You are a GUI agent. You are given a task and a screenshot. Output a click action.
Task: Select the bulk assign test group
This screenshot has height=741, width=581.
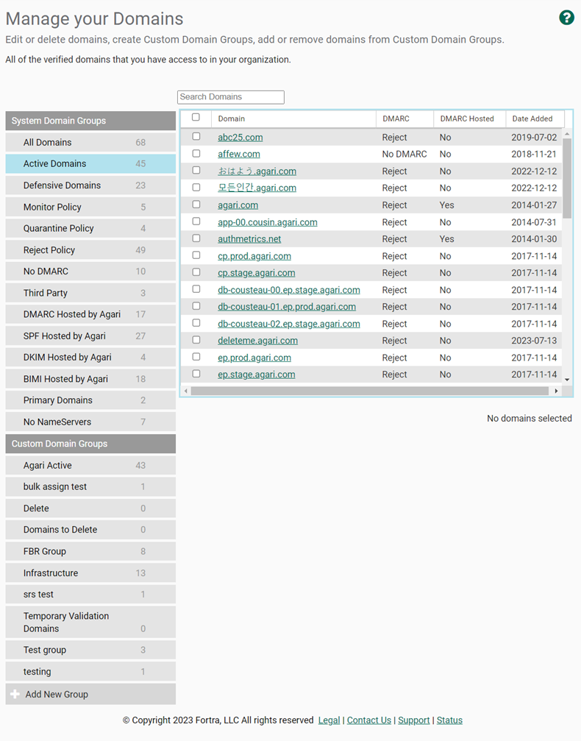pos(90,486)
